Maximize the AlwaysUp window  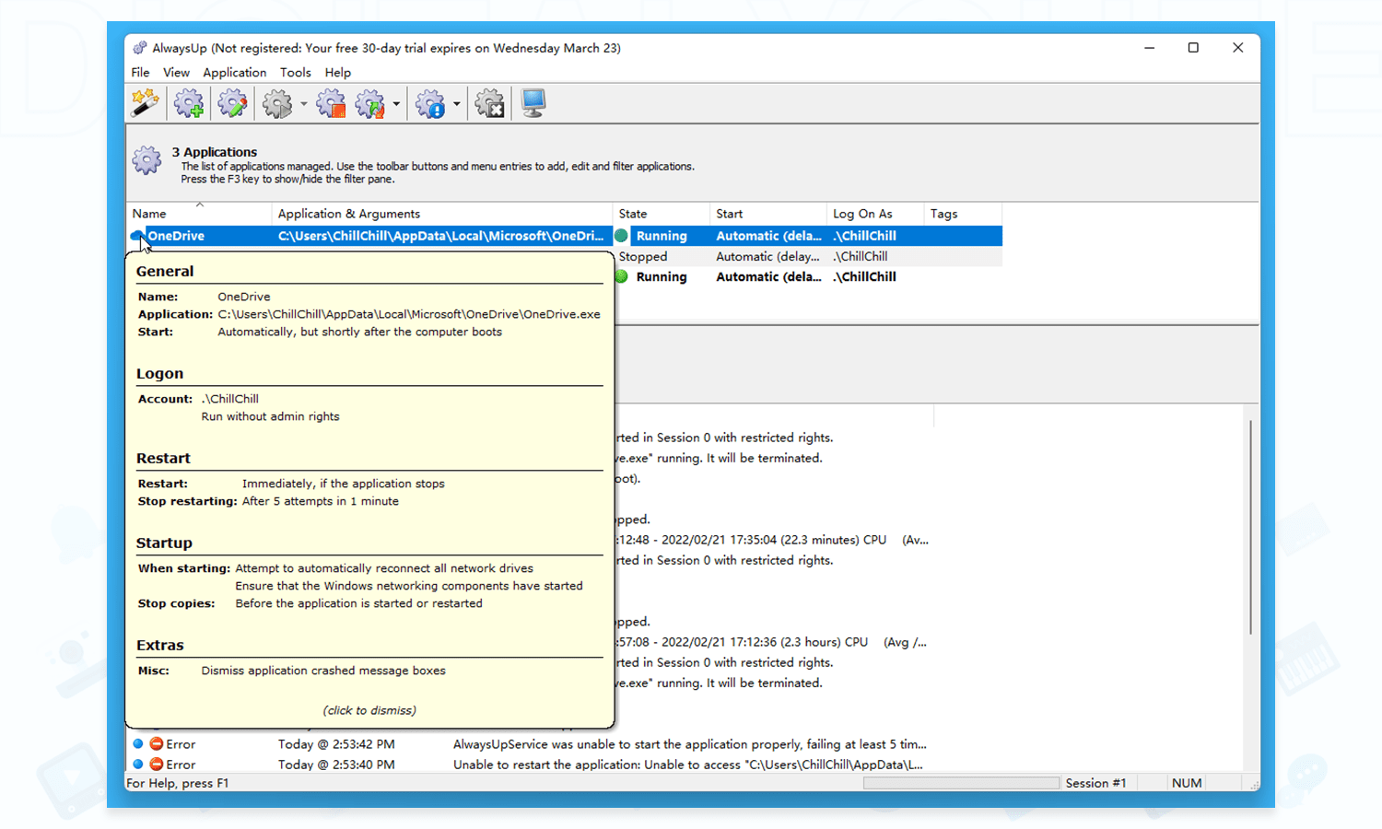coord(1193,48)
